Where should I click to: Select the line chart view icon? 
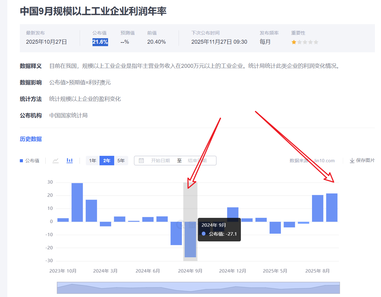coord(55,160)
